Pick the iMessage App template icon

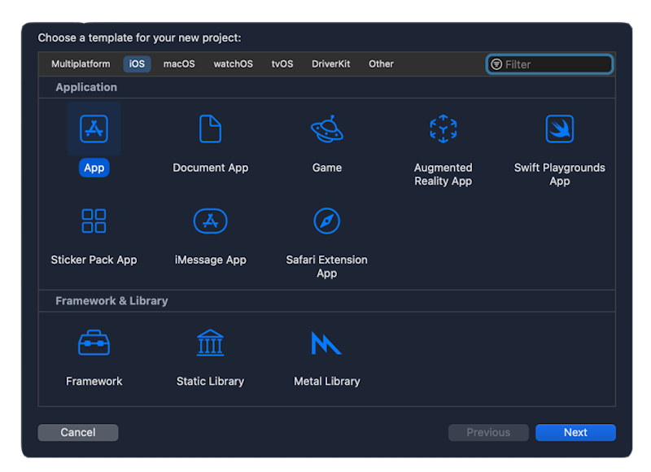(x=210, y=221)
